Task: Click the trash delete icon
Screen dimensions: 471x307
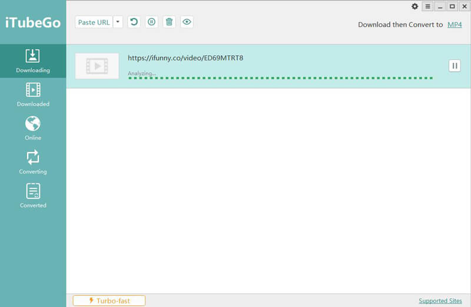Action: (169, 22)
